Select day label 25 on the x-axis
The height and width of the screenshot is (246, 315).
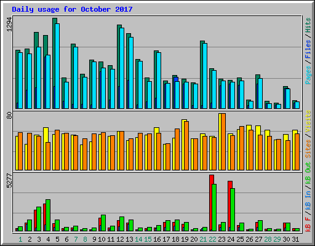[240, 239]
